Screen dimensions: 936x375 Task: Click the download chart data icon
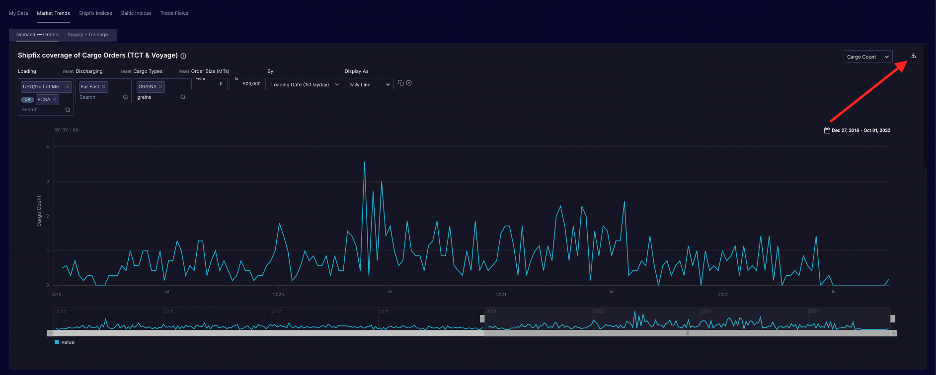click(913, 56)
